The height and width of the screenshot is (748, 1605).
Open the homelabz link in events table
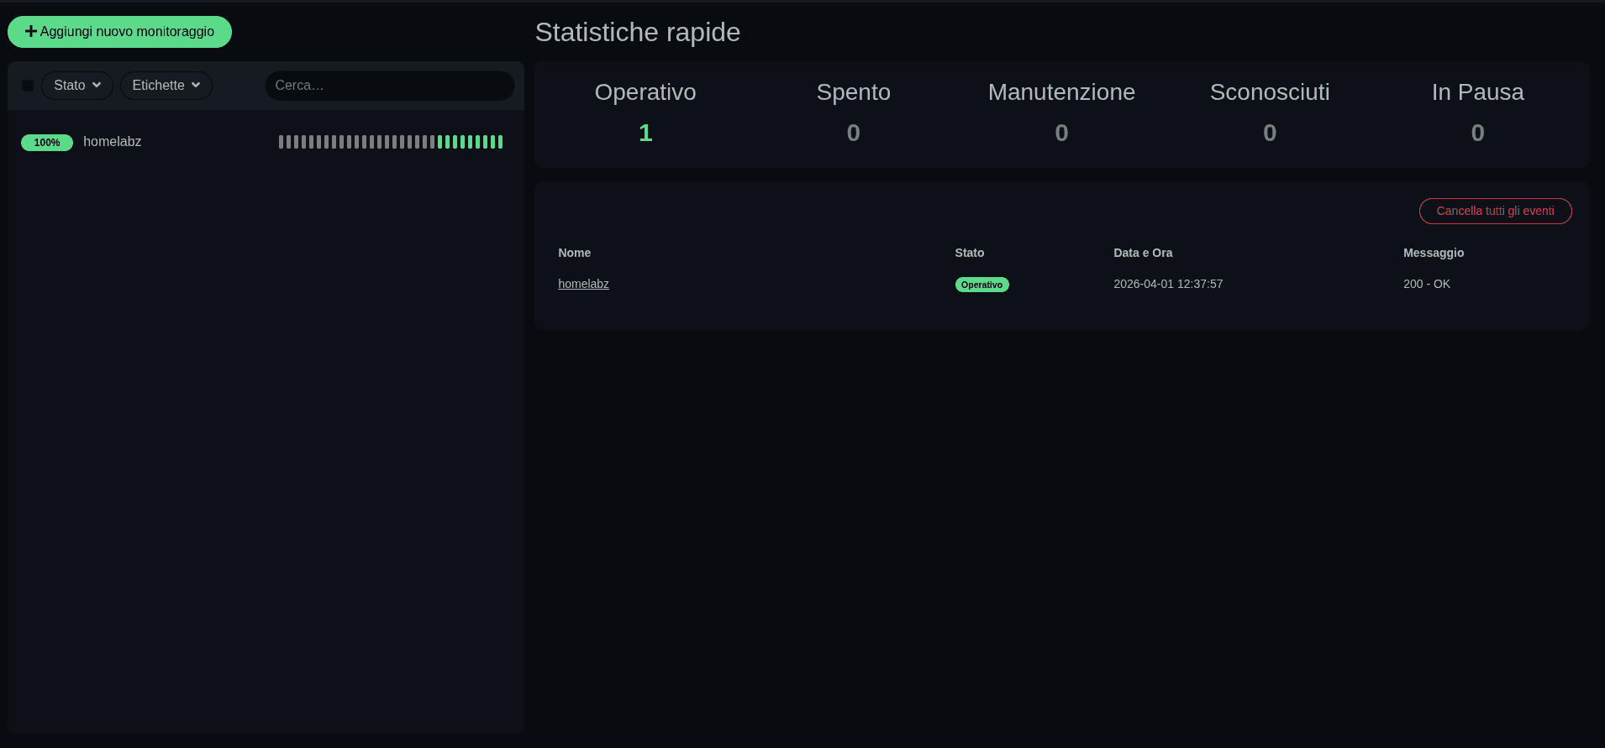point(583,284)
